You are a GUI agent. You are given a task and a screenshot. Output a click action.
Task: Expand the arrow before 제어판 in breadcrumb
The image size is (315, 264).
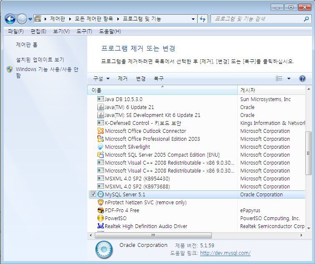[46, 19]
